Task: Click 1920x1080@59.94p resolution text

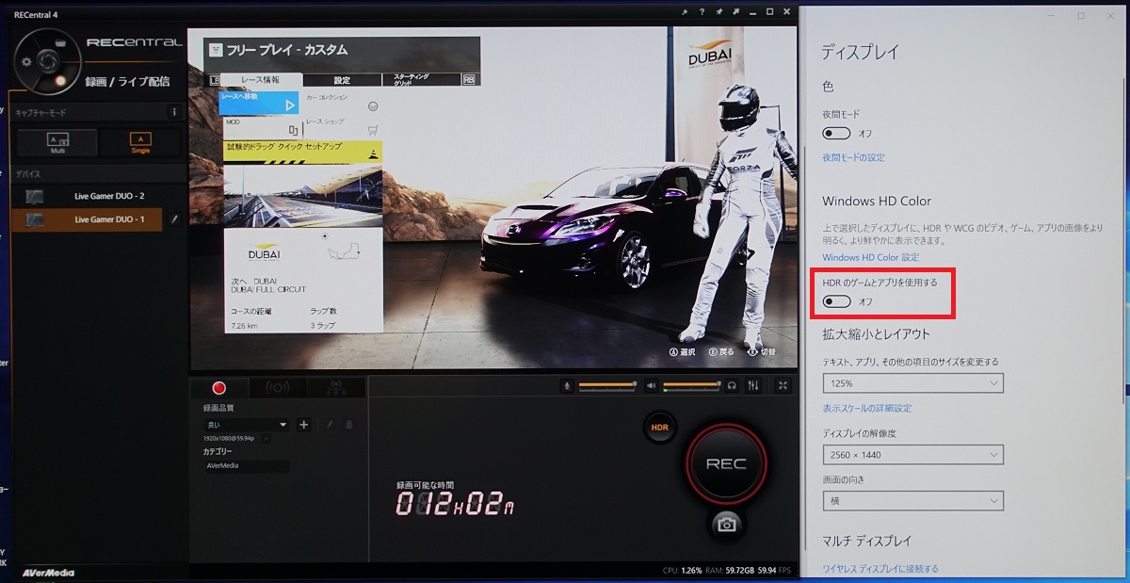Action: pyautogui.click(x=231, y=439)
